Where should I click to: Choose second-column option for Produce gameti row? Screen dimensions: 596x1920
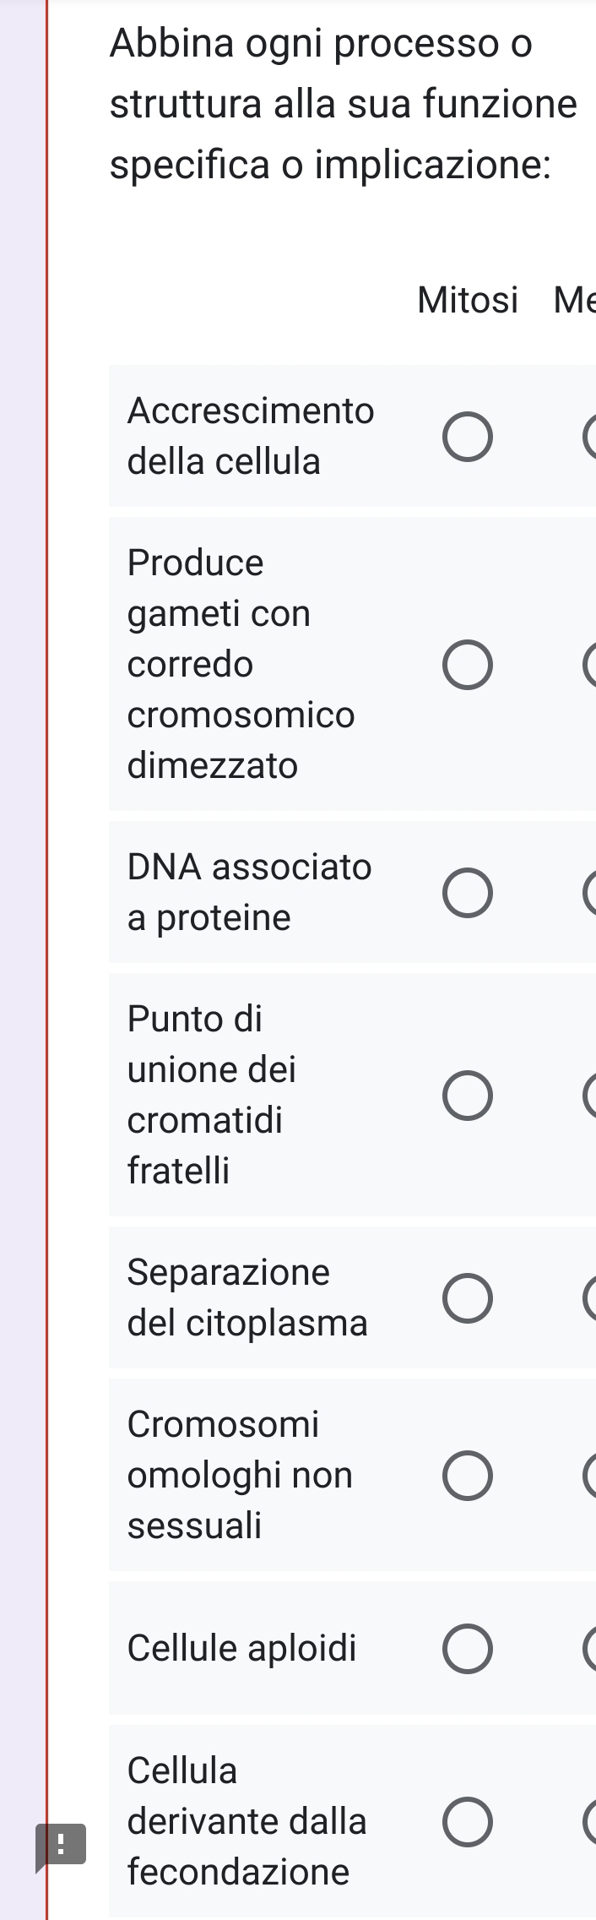click(590, 666)
